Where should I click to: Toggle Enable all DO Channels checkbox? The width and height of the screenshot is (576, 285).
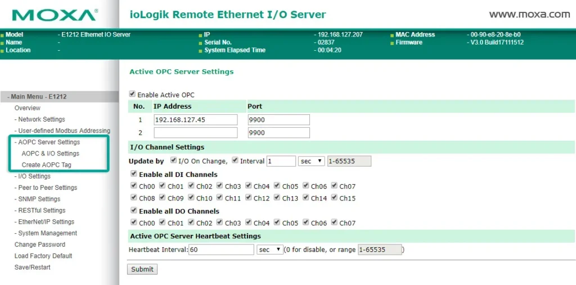134,211
